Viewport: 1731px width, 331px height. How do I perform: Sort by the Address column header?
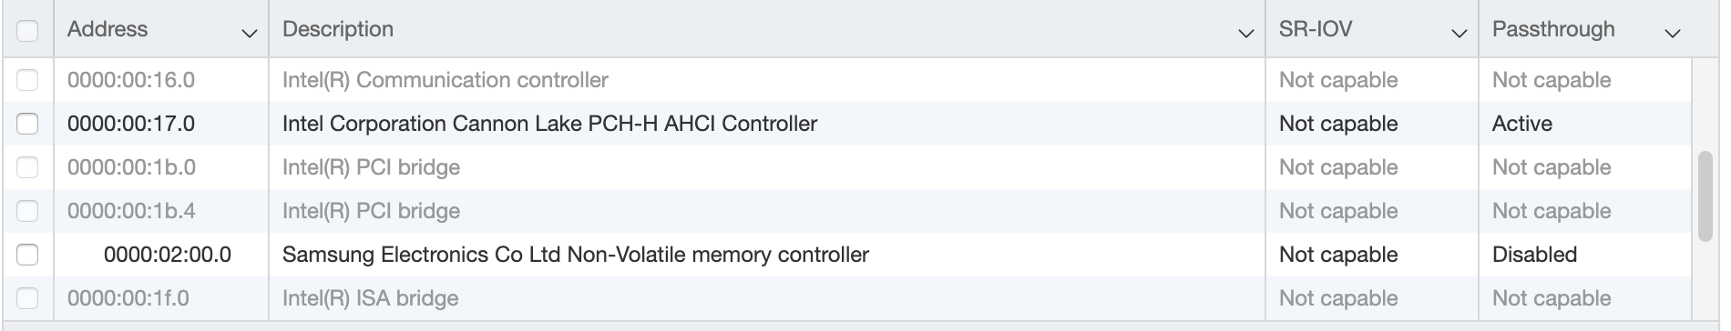(x=108, y=29)
